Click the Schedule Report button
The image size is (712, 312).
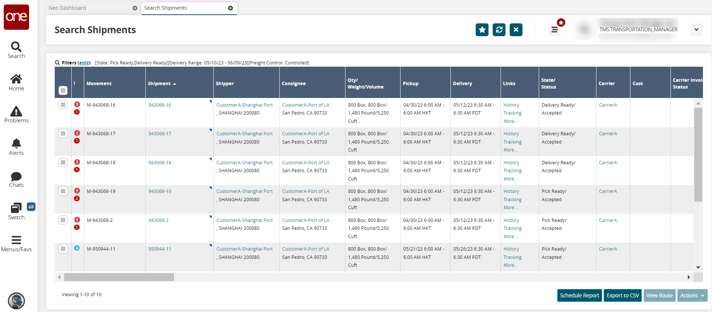pyautogui.click(x=579, y=295)
